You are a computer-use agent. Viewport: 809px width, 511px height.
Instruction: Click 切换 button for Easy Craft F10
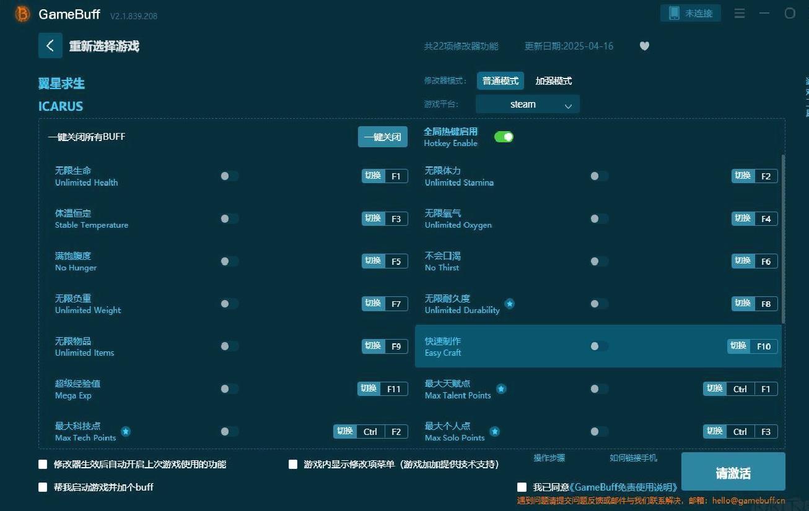point(738,346)
